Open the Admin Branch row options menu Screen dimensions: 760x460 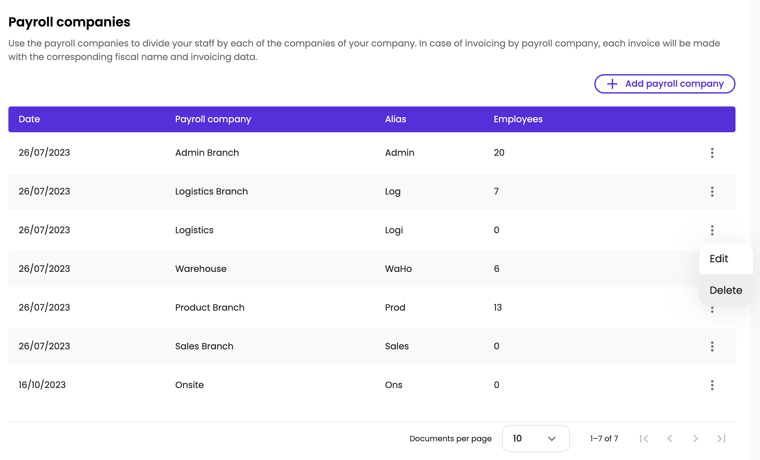tap(712, 153)
